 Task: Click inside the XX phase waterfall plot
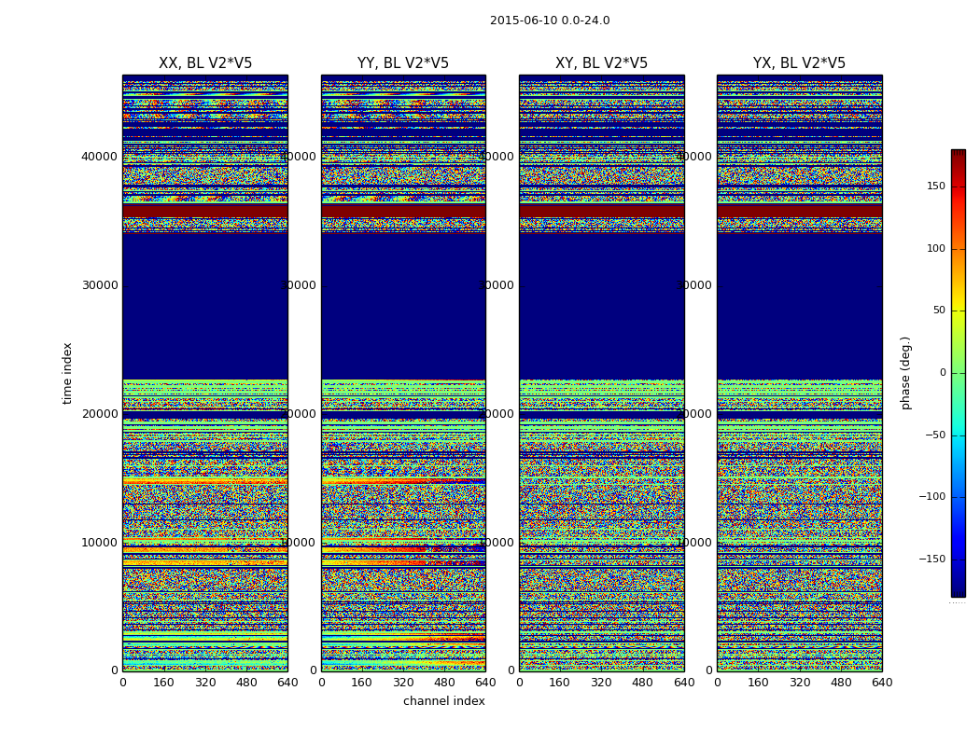[x=205, y=373]
